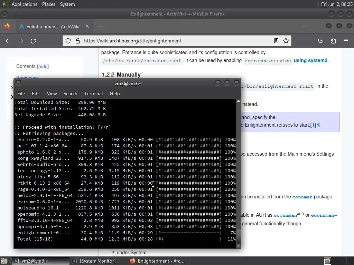354x265 pixels.
Task: Expand second contents sidebar chevron
Action: pos(12,97)
